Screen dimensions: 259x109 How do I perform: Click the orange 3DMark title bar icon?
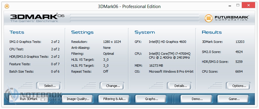pyautogui.click(x=7, y=6)
